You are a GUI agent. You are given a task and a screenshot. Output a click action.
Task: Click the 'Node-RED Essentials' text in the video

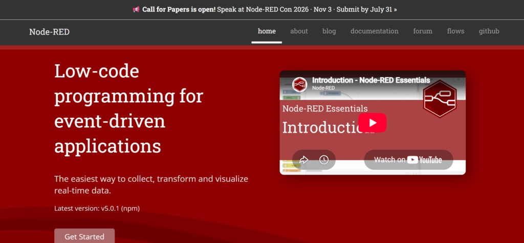[x=325, y=108]
